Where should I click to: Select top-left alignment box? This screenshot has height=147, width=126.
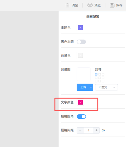click(x=96, y=74)
